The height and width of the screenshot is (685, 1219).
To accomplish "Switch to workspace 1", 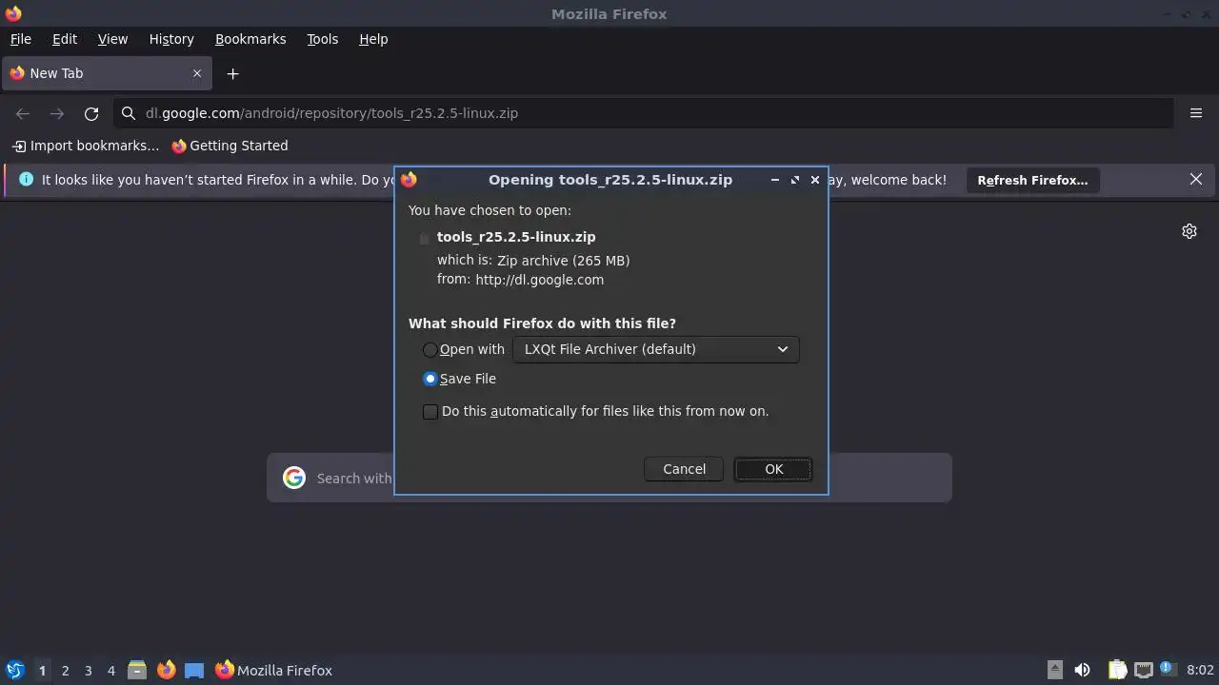I will pyautogui.click(x=42, y=671).
